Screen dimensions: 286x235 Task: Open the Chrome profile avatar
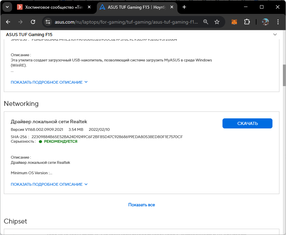click(x=265, y=22)
